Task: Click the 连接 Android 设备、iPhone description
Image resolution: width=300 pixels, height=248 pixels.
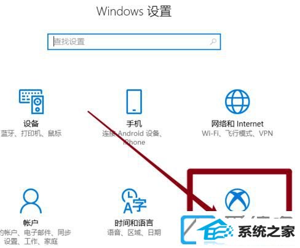Action: point(132,138)
